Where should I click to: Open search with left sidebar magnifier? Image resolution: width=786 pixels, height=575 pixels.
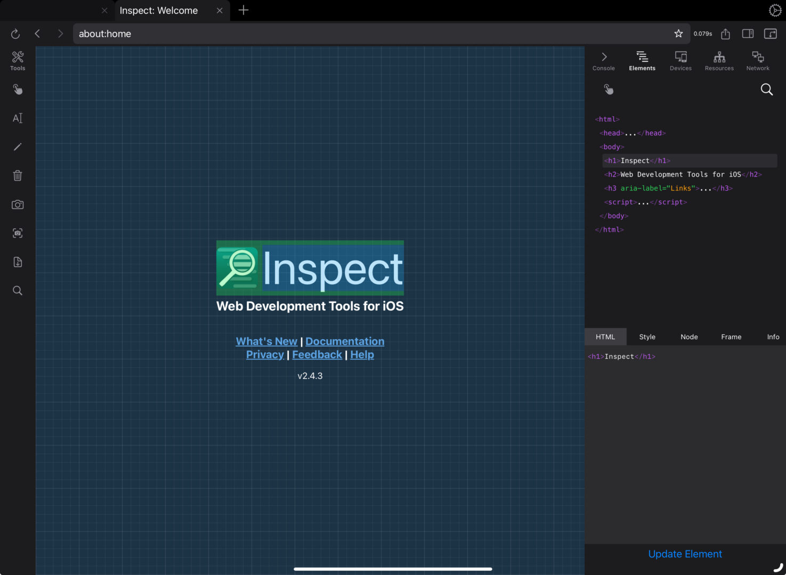[x=18, y=291]
